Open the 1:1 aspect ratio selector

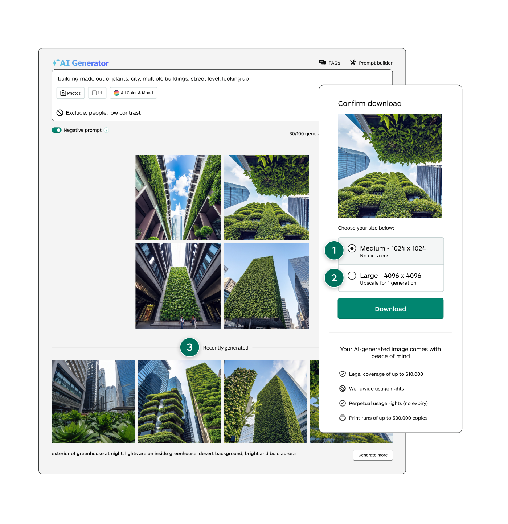(x=97, y=93)
